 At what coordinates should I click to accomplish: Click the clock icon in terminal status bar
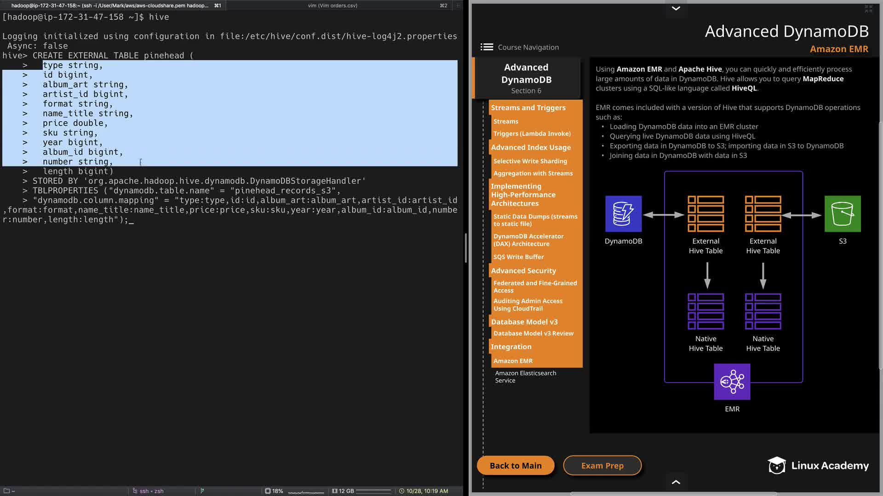[401, 491]
